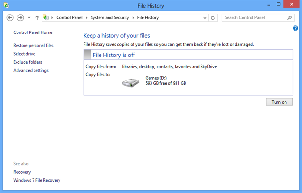Expand the address bar previous locations dropdown
Image resolution: width=302 pixels, height=193 pixels.
click(x=204, y=18)
